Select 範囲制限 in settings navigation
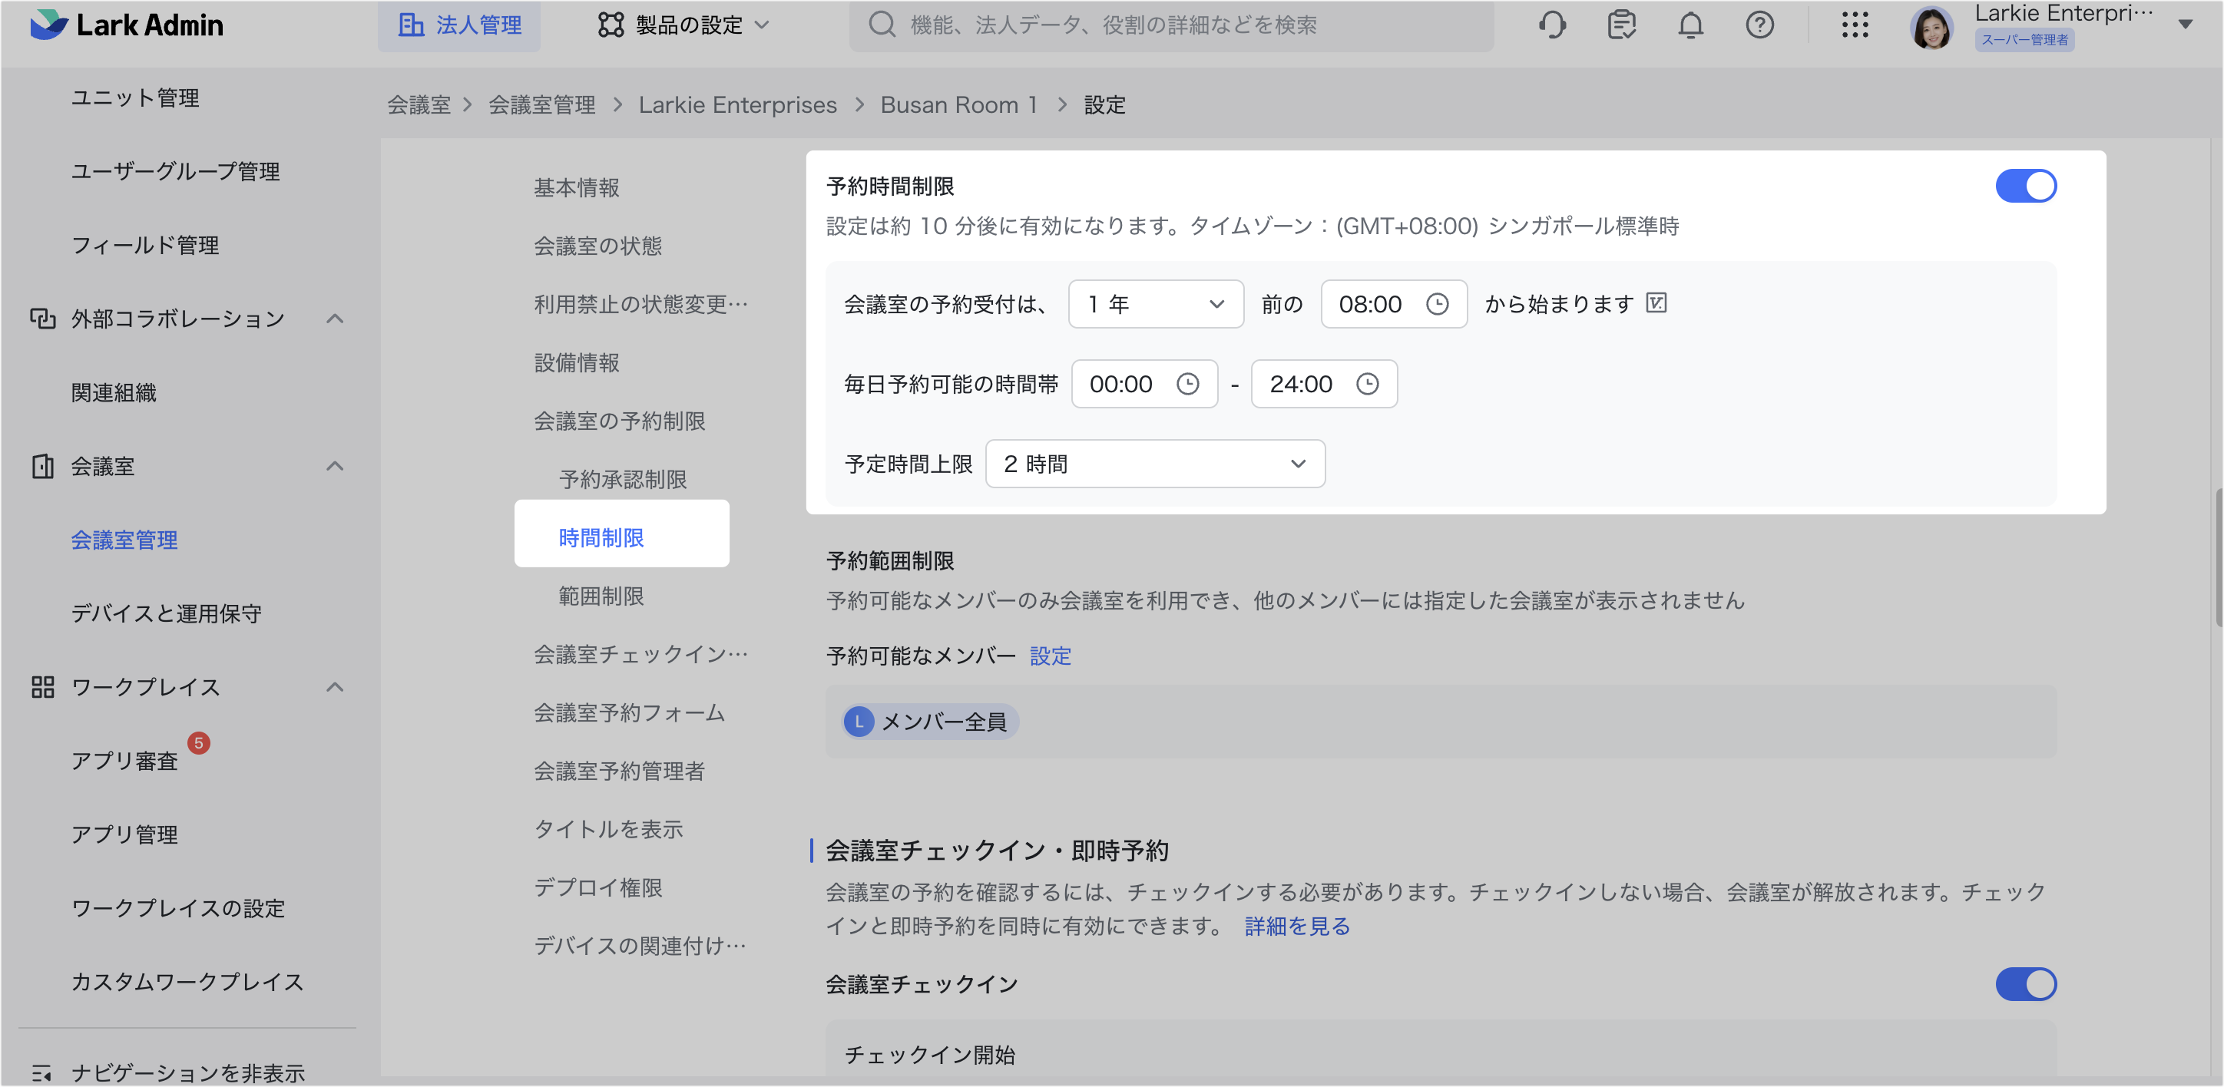 [x=601, y=596]
